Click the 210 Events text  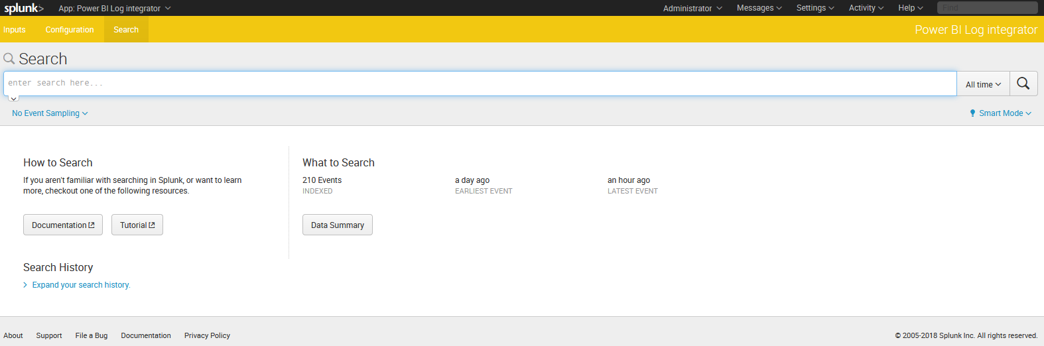322,180
